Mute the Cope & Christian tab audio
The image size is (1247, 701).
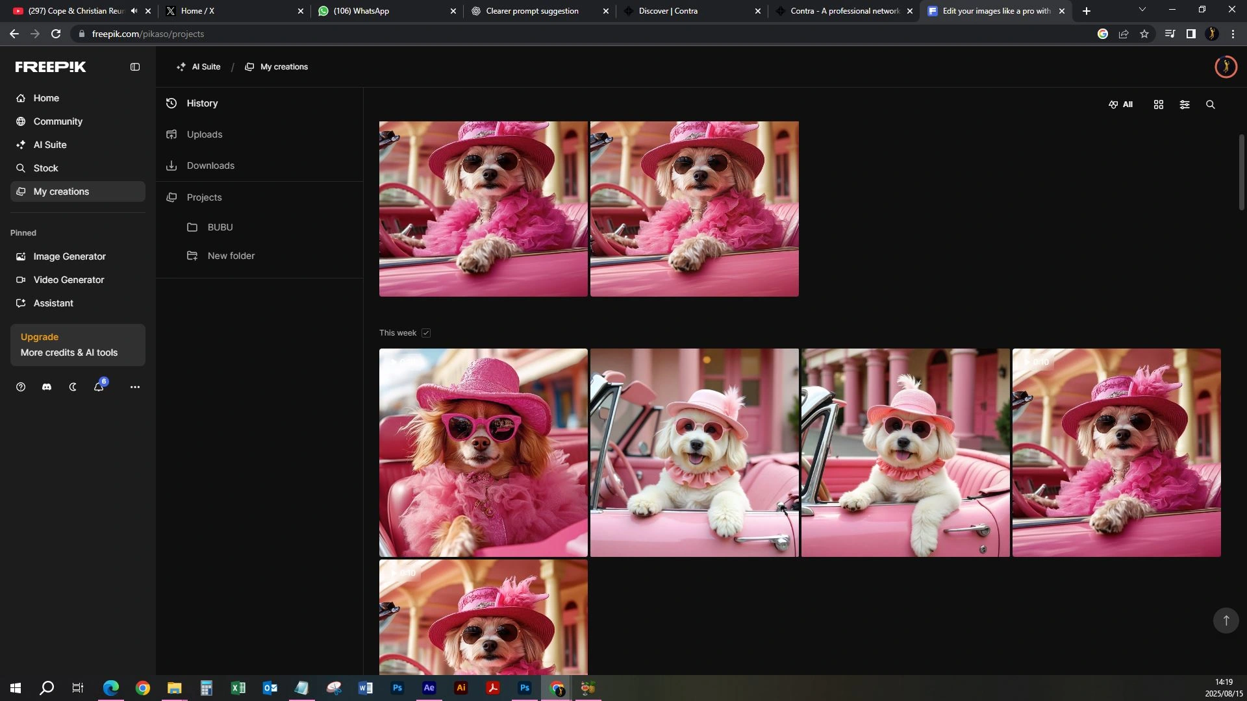pos(134,11)
